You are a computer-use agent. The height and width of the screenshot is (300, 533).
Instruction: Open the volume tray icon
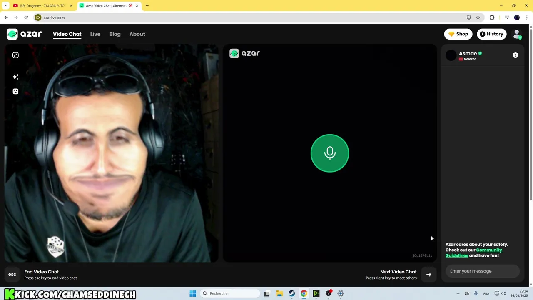coord(503,293)
